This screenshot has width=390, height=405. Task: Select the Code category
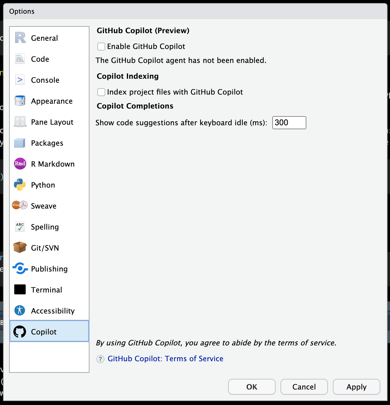[40, 59]
